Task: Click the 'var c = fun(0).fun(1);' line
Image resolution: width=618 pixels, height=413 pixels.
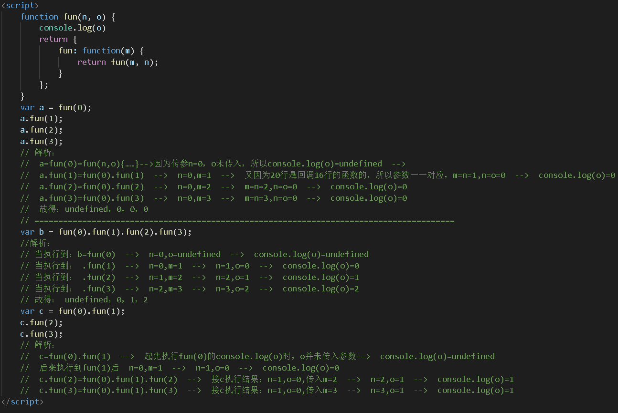Action: pyautogui.click(x=72, y=311)
